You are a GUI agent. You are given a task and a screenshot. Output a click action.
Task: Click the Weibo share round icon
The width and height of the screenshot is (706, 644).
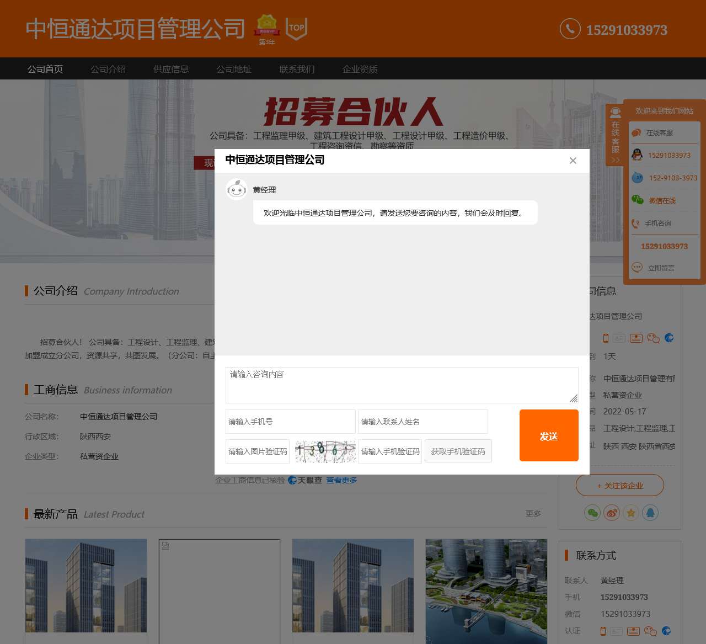point(612,513)
